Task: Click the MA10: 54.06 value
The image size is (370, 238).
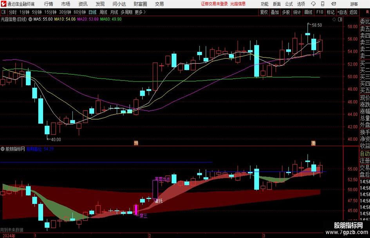Action: (x=65, y=19)
